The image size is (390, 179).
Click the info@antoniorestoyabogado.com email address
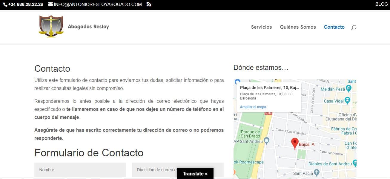(x=98, y=4)
